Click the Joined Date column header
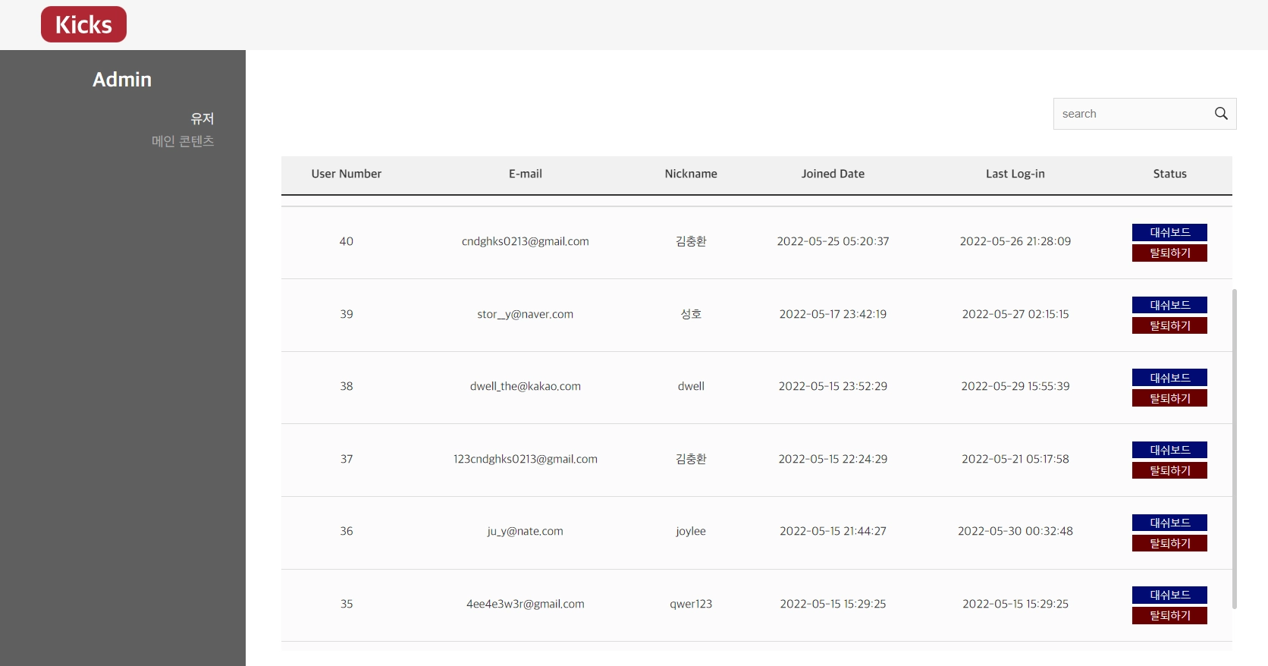1268x666 pixels. click(833, 174)
